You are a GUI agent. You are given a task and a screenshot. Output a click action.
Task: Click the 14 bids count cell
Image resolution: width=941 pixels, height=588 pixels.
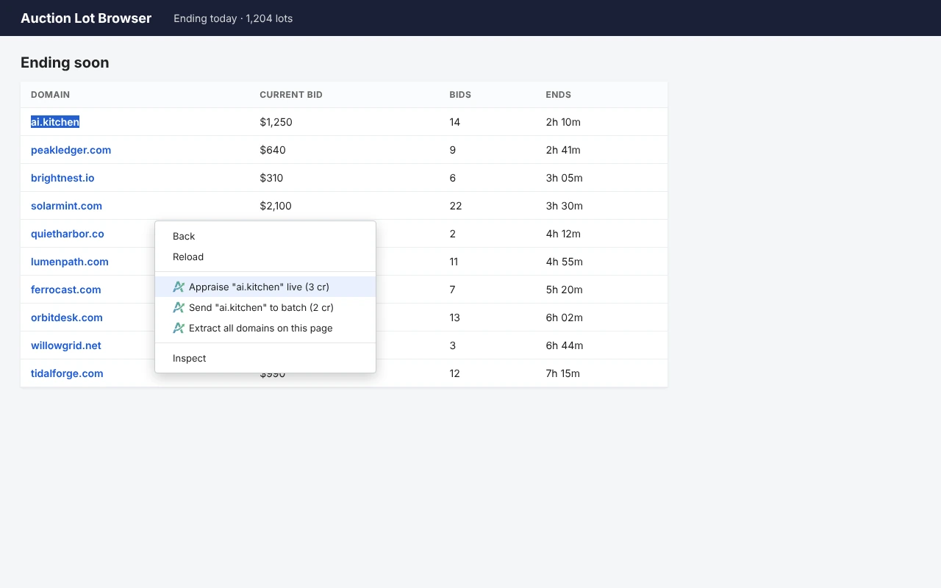pyautogui.click(x=455, y=122)
